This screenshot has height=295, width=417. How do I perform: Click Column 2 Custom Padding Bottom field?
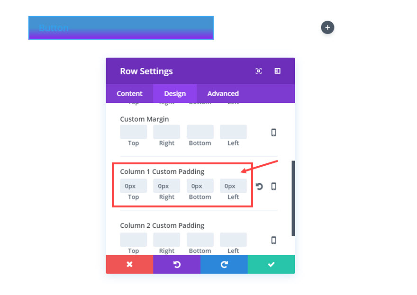coord(200,240)
